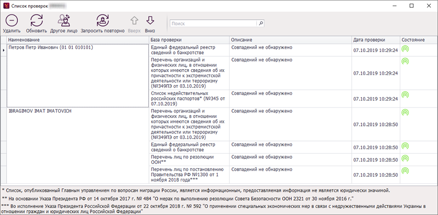
Task: Click status icon for invalid passports row
Action: 405,95
